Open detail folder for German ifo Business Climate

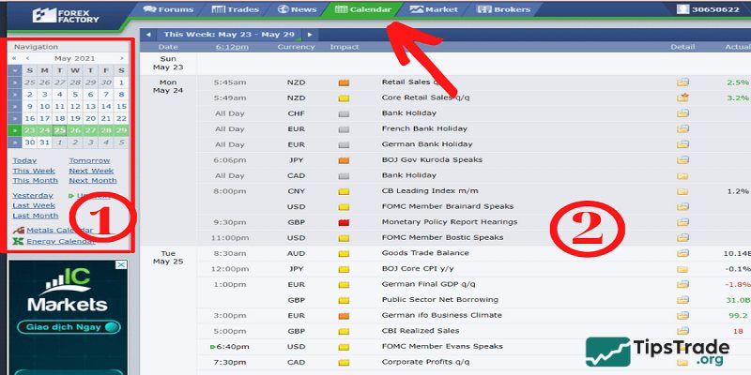(682, 316)
